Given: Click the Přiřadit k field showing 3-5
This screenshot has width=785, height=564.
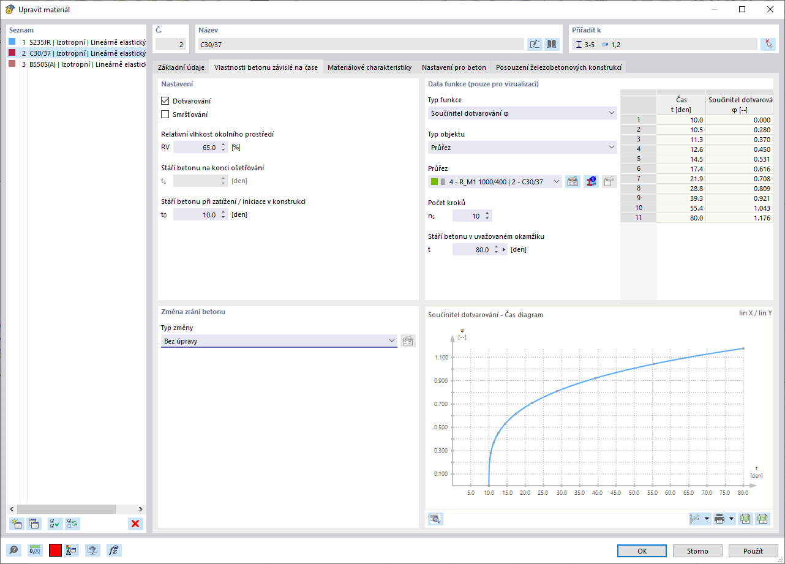Looking at the screenshot, I should pyautogui.click(x=664, y=44).
